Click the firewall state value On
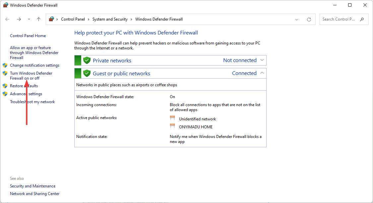 (172, 97)
